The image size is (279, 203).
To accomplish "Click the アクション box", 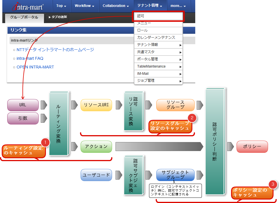I will tap(96, 147).
